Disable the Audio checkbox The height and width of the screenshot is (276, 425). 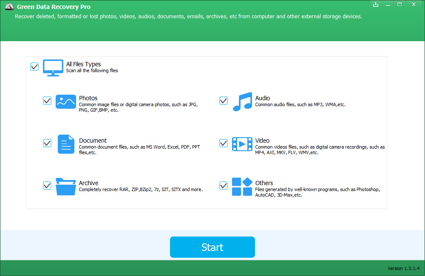(x=224, y=101)
